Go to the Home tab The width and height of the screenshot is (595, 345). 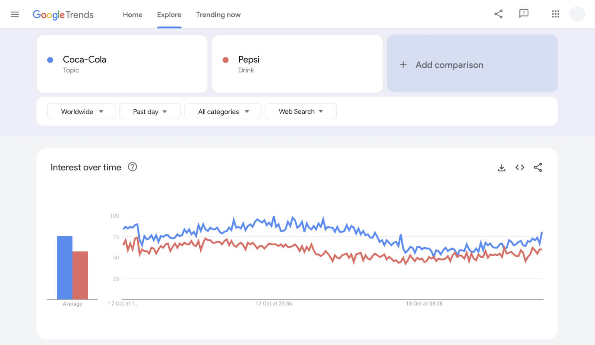pyautogui.click(x=133, y=15)
